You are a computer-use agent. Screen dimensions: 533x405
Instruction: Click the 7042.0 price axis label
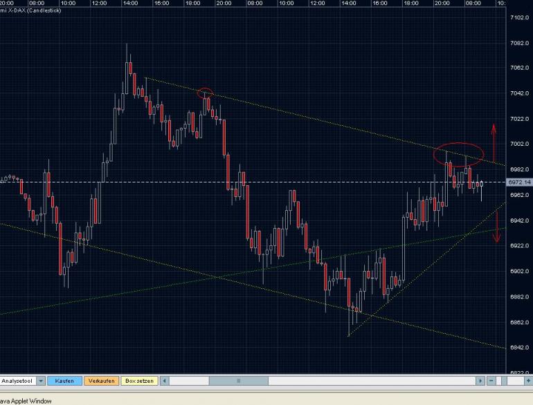click(519, 93)
